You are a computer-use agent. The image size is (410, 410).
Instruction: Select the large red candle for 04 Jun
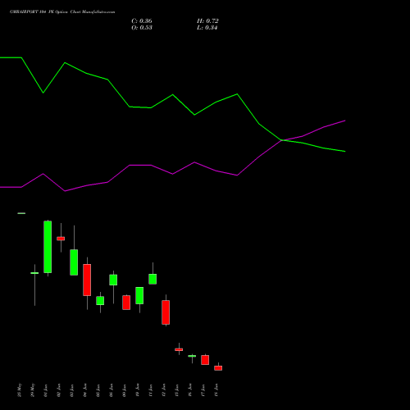click(x=87, y=280)
